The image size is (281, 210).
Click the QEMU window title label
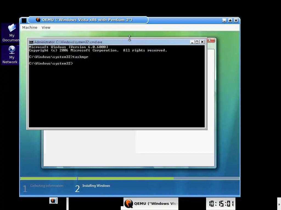[x=87, y=20]
